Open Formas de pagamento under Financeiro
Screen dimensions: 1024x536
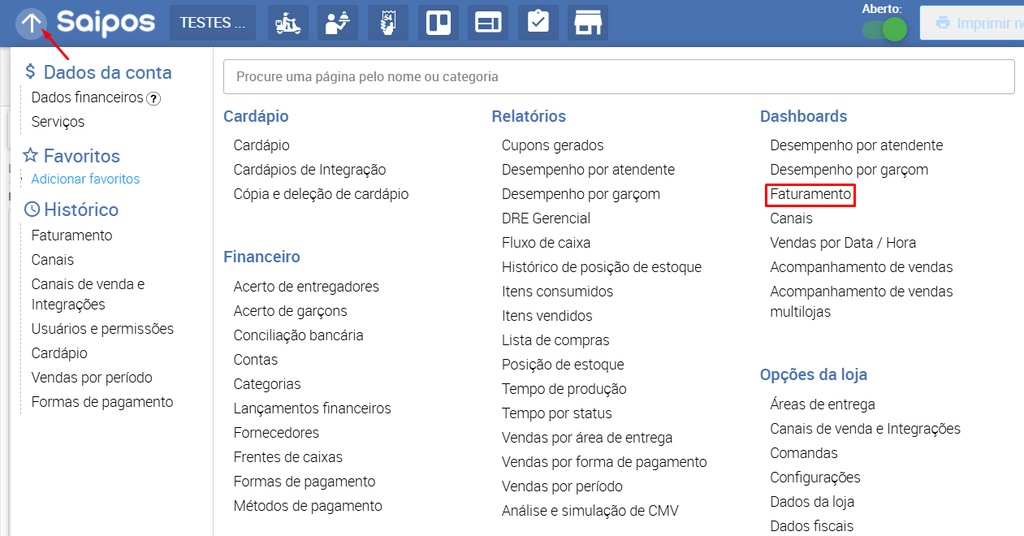(305, 482)
